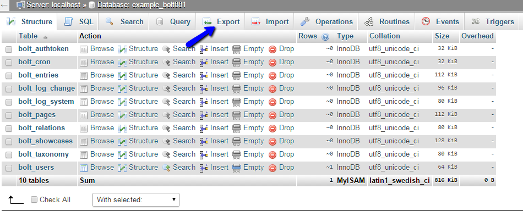Click the server icon in breadcrumb
Image resolution: width=523 pixels, height=211 pixels.
point(21,4)
